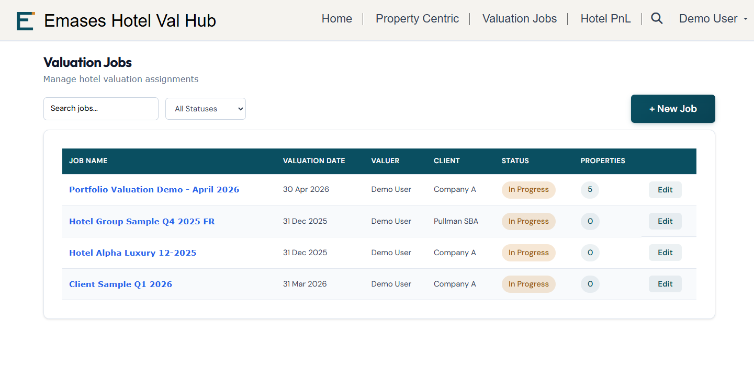Click Demo User valuer in Client Sample row
The height and width of the screenshot is (366, 754).
click(391, 284)
